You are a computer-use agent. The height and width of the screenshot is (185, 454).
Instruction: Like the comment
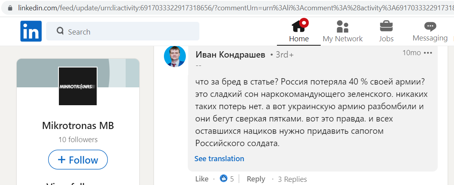202,179
